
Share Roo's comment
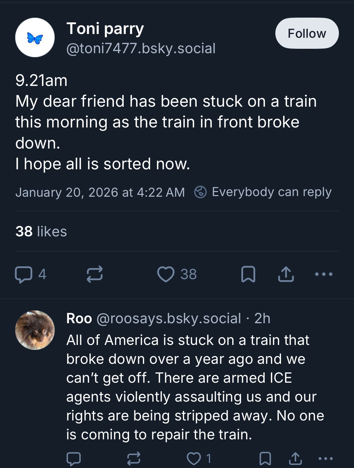pyautogui.click(x=295, y=459)
